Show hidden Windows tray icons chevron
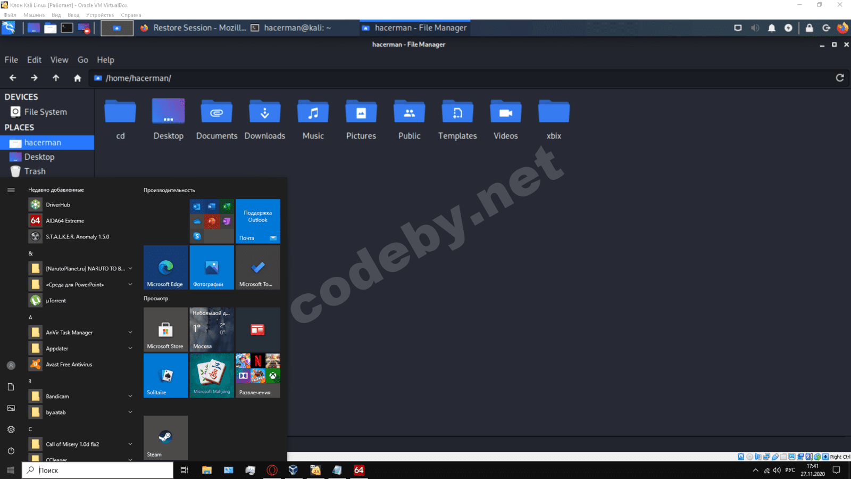 tap(755, 470)
